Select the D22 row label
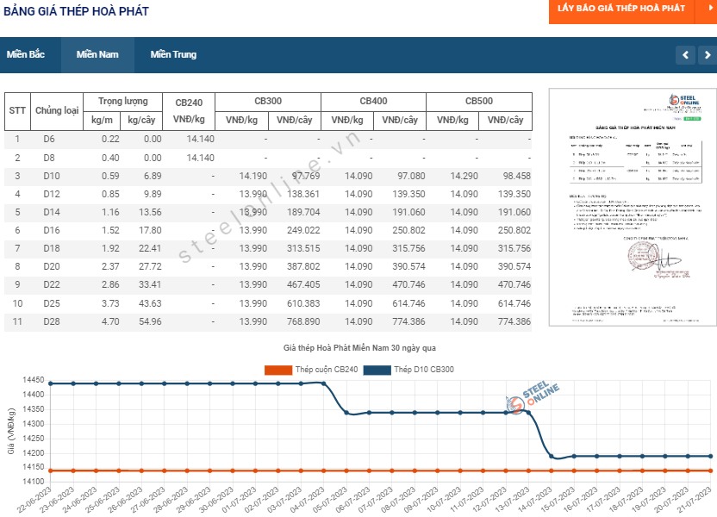This screenshot has height=517, width=717. [51, 284]
